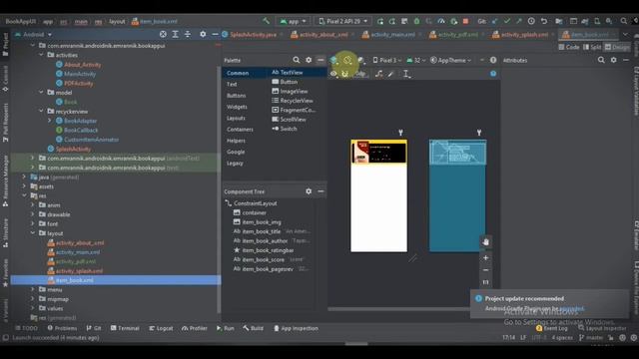639x359 pixels.
Task: Collapse the activities folder
Action: click(41, 55)
